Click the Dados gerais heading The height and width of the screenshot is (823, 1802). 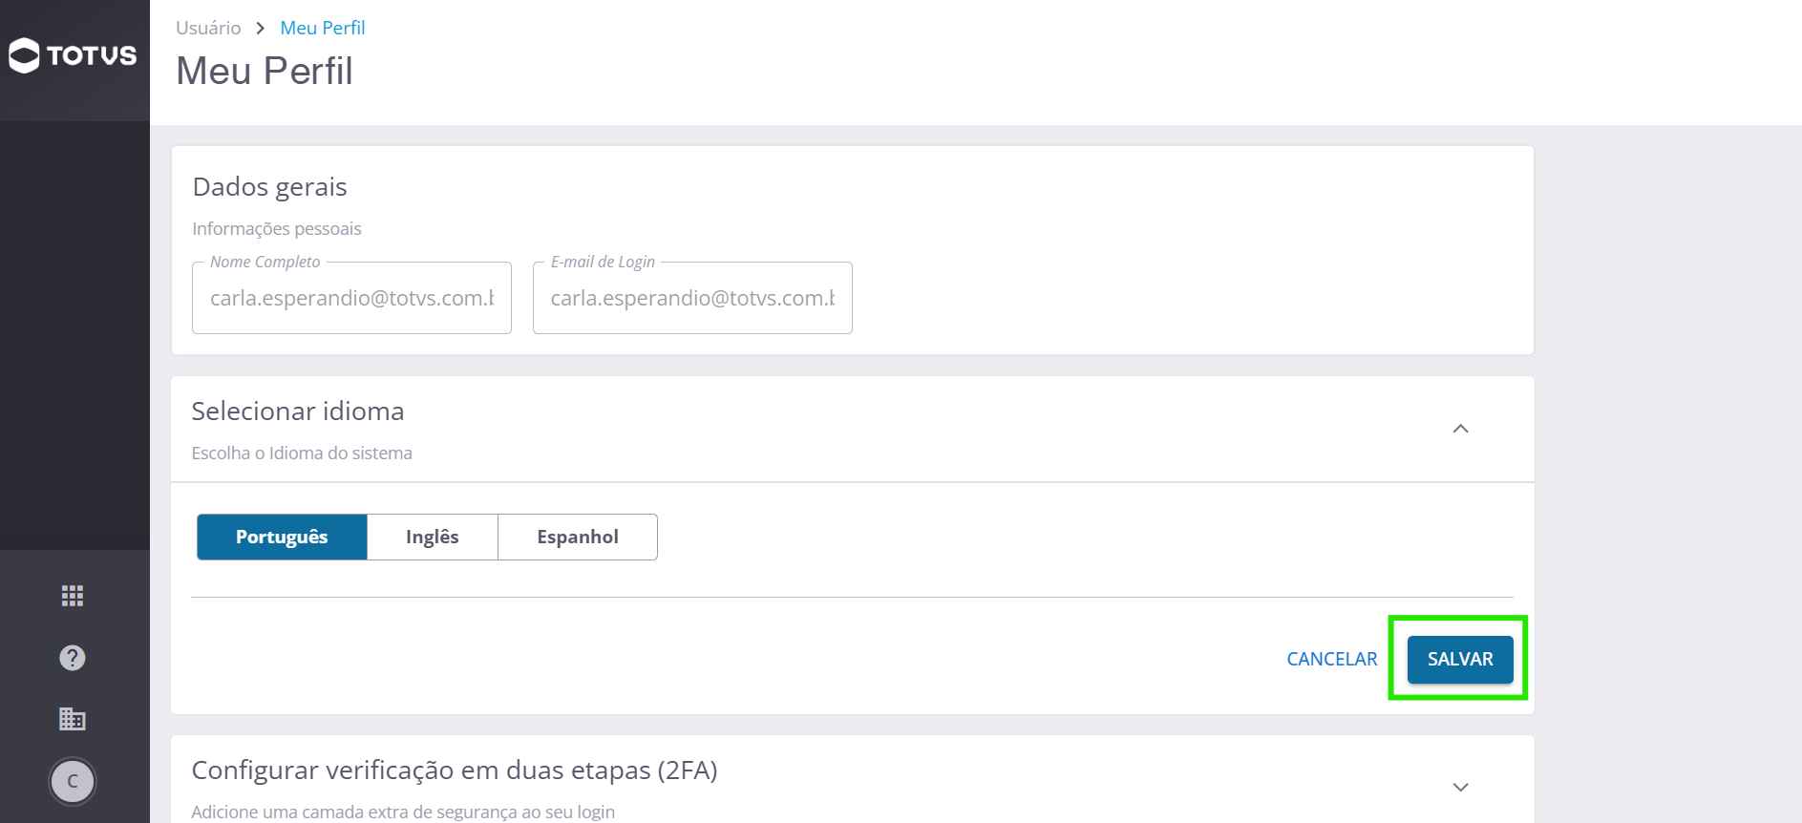tap(270, 187)
